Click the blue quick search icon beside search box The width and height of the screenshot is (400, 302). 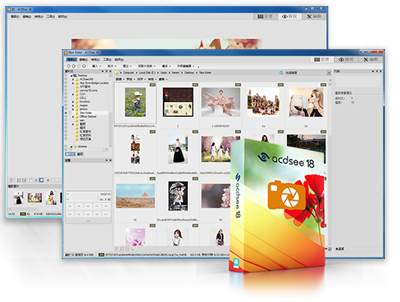(281, 72)
